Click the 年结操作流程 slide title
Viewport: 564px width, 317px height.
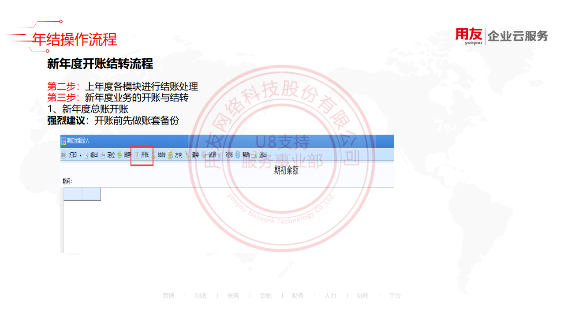pos(75,39)
